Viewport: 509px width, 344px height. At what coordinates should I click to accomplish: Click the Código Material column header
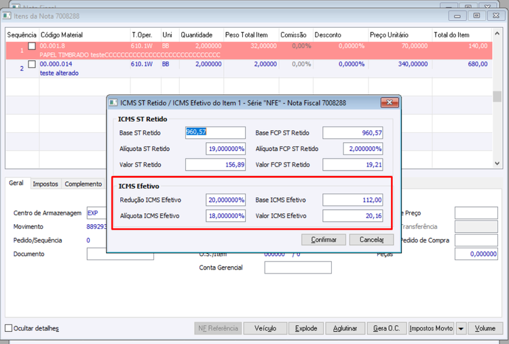[84, 35]
